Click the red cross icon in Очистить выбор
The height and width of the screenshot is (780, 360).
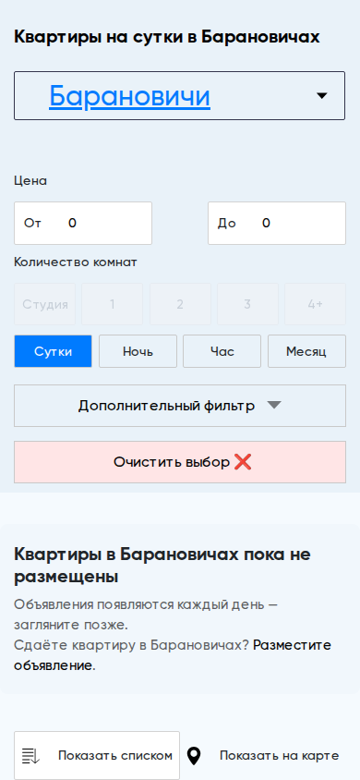243,462
